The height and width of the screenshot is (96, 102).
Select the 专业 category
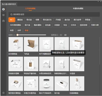coord(65,25)
